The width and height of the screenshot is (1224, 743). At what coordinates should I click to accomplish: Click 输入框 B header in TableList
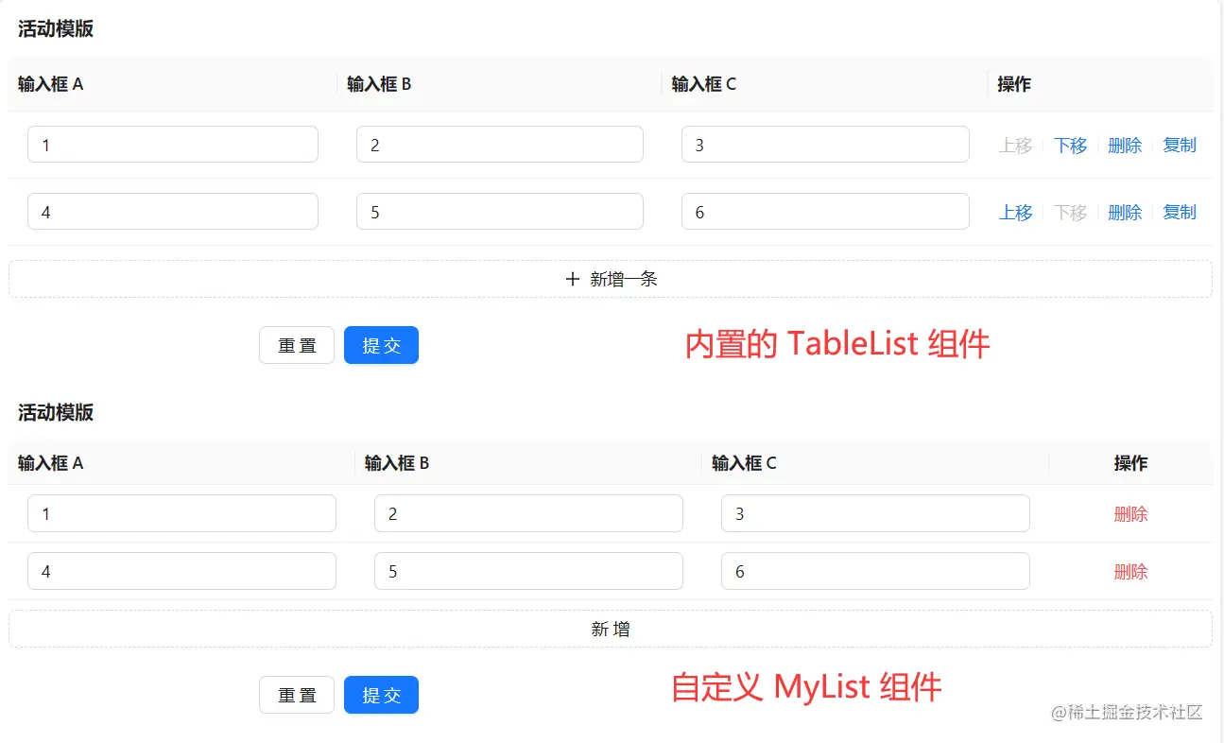click(x=379, y=84)
